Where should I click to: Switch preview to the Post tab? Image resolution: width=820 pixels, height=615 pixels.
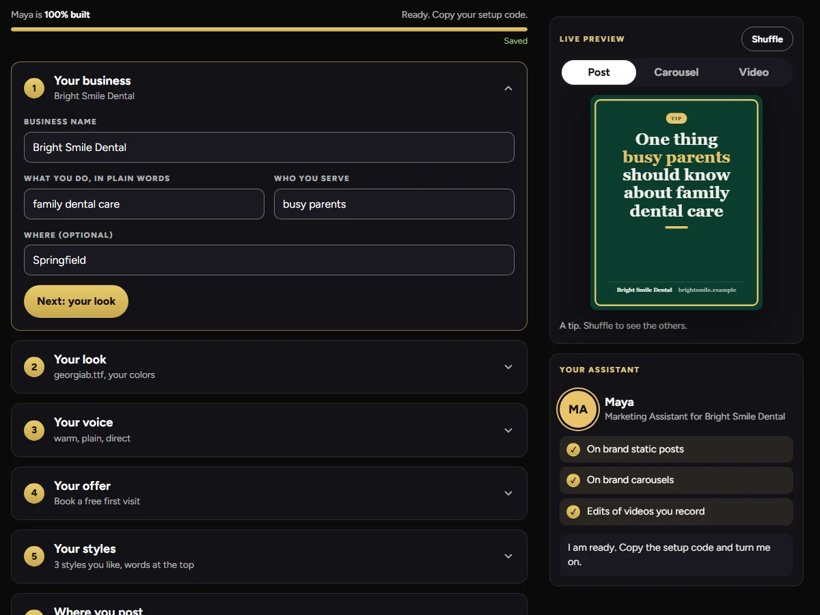coord(599,72)
